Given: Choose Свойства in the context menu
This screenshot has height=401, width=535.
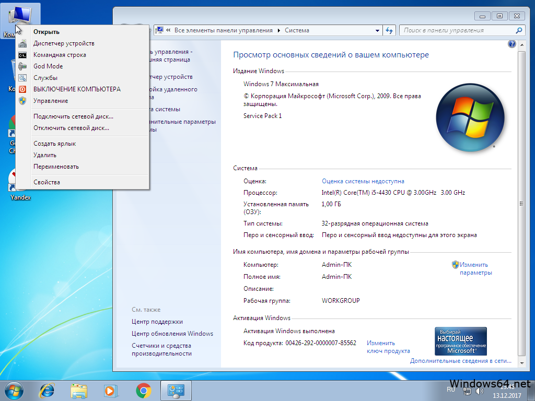Looking at the screenshot, I should [x=82, y=182].
